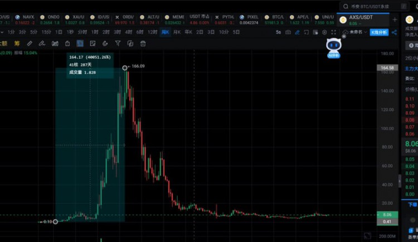Open the 筹 chip distribution tool
Image resolution: width=418 pixels, height=242 pixels.
(x=17, y=43)
